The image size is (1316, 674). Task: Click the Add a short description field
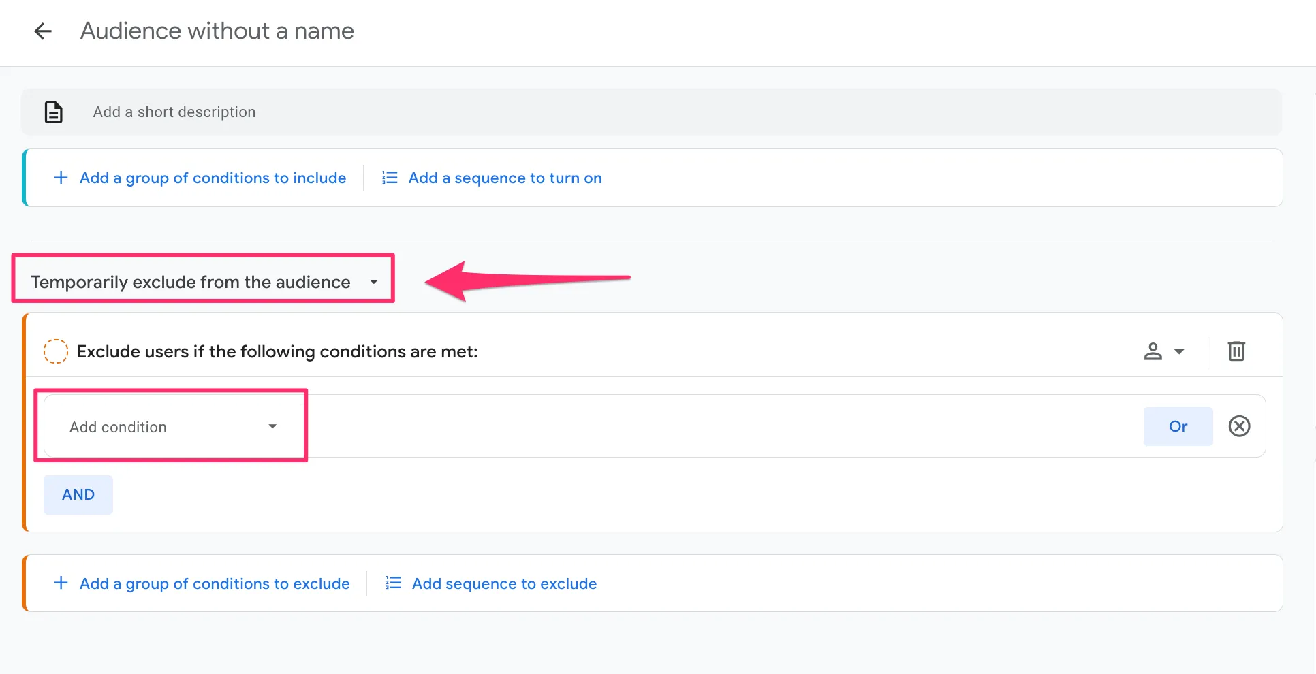point(174,112)
